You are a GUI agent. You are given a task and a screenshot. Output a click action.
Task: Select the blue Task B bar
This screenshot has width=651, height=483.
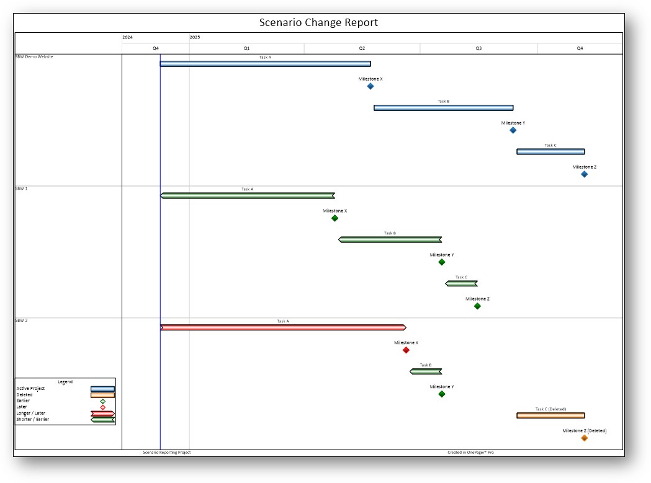(x=443, y=108)
